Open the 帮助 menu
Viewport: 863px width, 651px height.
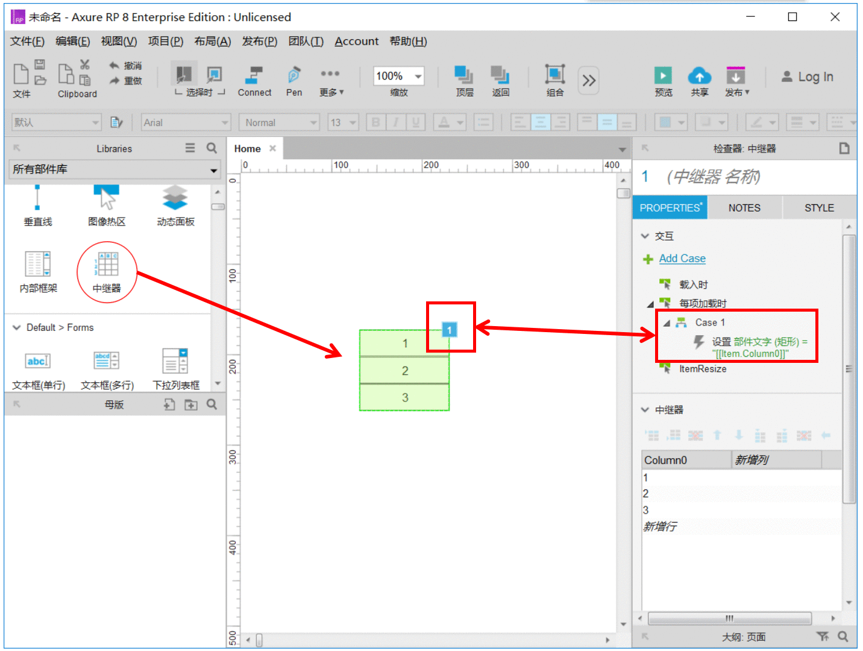point(408,41)
